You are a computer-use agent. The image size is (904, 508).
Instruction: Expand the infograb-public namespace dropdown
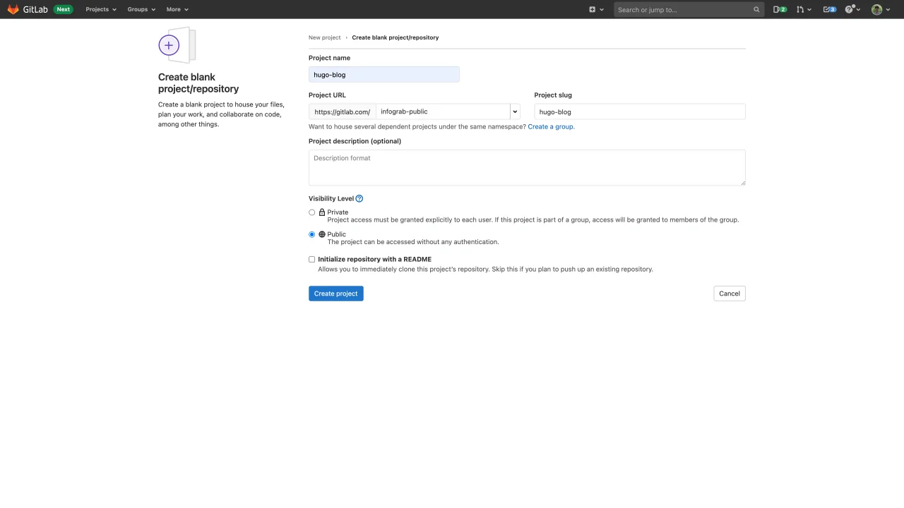point(515,111)
